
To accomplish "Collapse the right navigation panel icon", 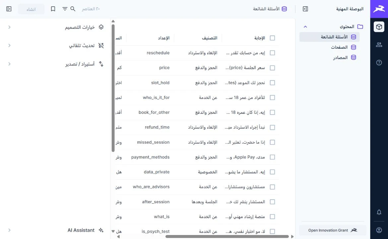I will click(x=305, y=9).
